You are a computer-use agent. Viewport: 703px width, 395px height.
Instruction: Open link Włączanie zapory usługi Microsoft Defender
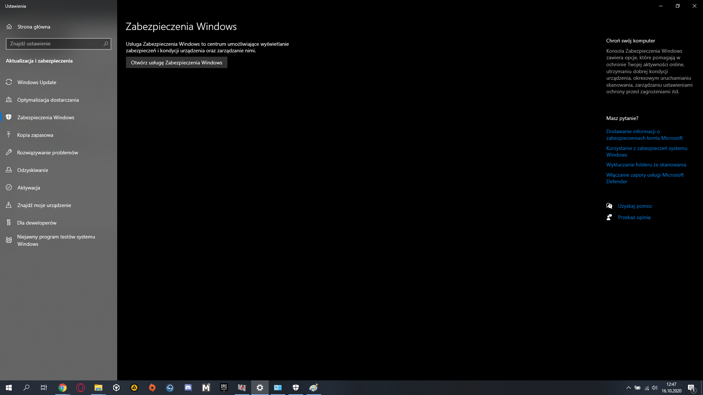point(645,178)
